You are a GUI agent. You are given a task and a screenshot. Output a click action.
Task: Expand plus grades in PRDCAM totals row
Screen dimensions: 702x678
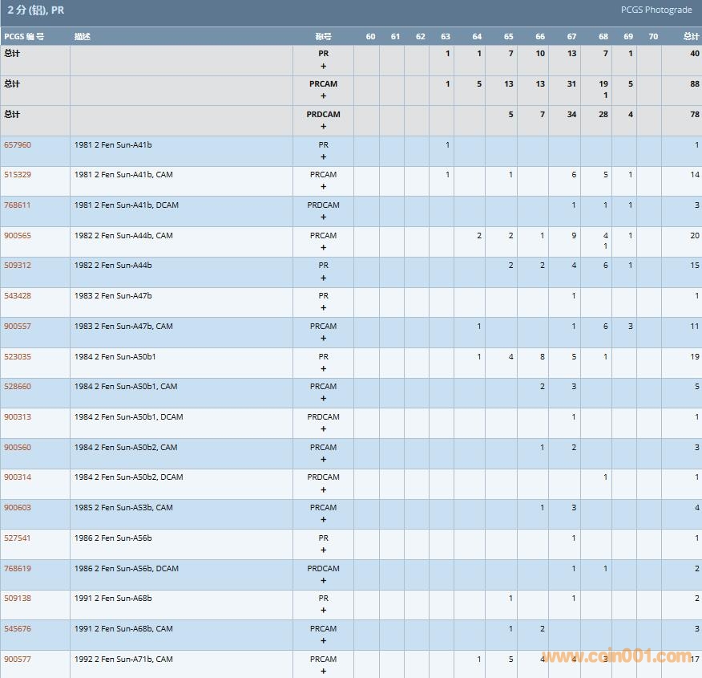(x=323, y=126)
